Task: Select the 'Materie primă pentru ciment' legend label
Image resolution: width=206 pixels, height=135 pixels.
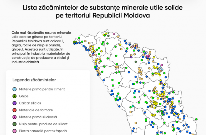Action: pos(42,89)
